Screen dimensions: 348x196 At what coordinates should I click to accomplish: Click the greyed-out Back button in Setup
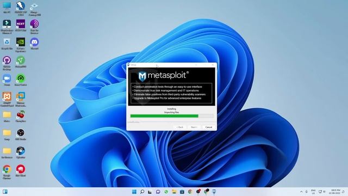coord(180,127)
